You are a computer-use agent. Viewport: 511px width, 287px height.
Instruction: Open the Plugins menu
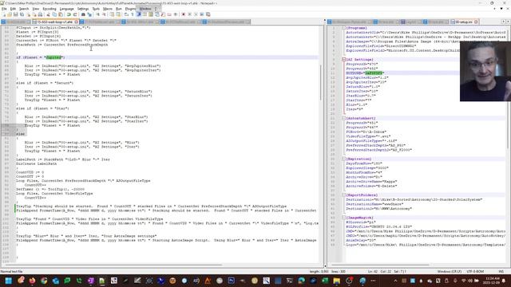[x=131, y=9]
